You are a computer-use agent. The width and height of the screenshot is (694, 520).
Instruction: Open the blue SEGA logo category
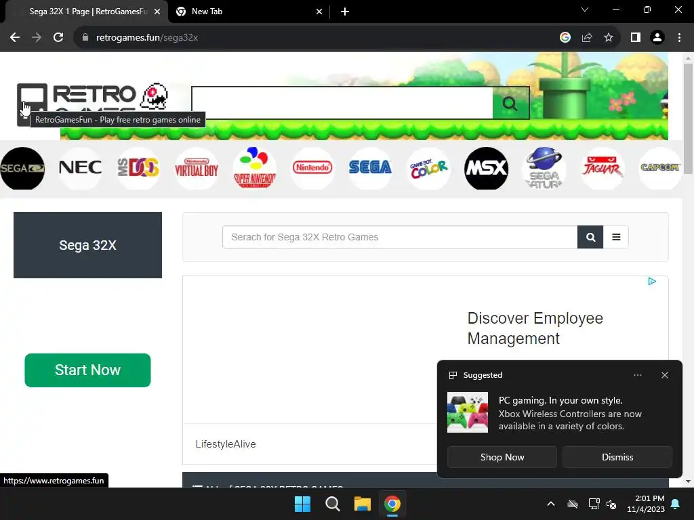pyautogui.click(x=371, y=169)
